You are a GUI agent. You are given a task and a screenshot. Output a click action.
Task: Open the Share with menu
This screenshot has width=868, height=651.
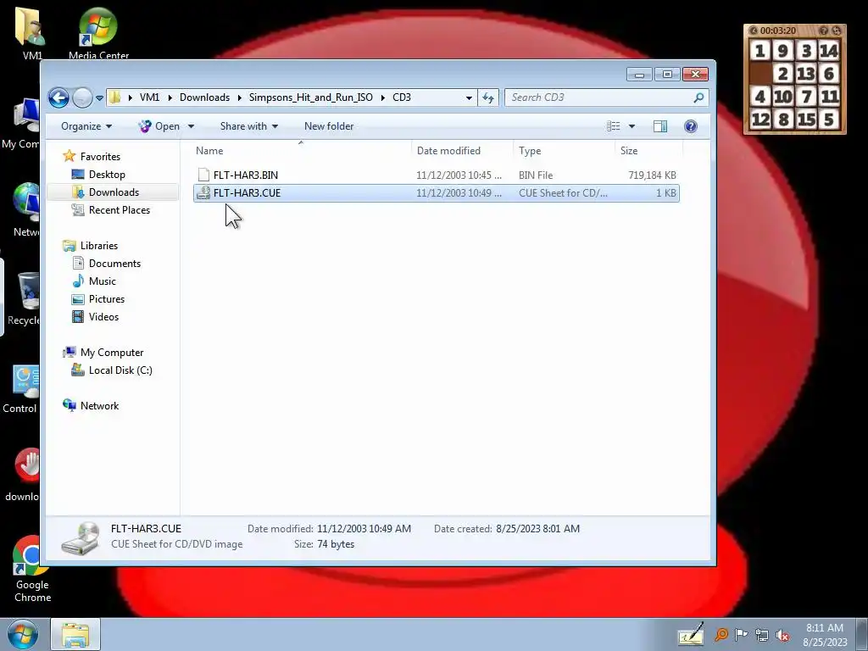point(248,126)
